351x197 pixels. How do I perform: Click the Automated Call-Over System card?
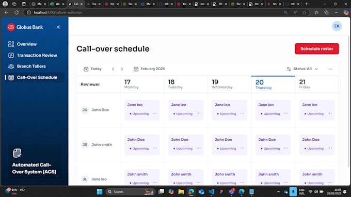[x=35, y=161]
